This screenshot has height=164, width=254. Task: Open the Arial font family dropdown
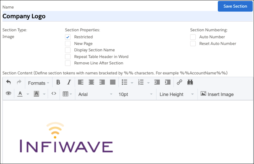point(95,94)
